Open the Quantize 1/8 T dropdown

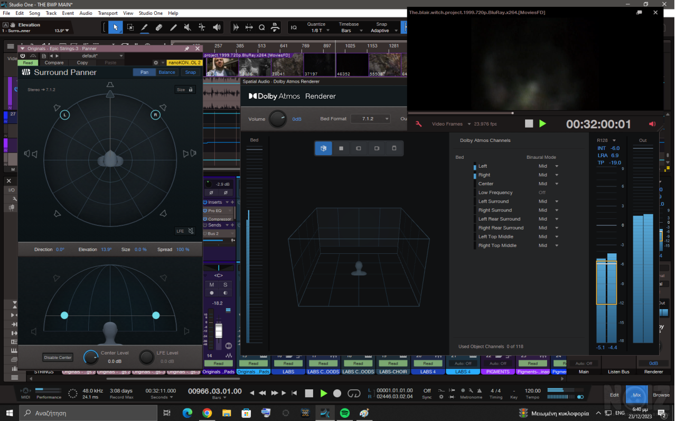(x=317, y=31)
